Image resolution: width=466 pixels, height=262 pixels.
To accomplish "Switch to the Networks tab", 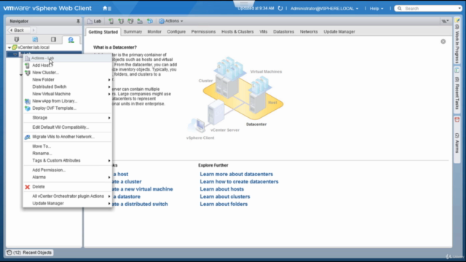I will pyautogui.click(x=309, y=31).
